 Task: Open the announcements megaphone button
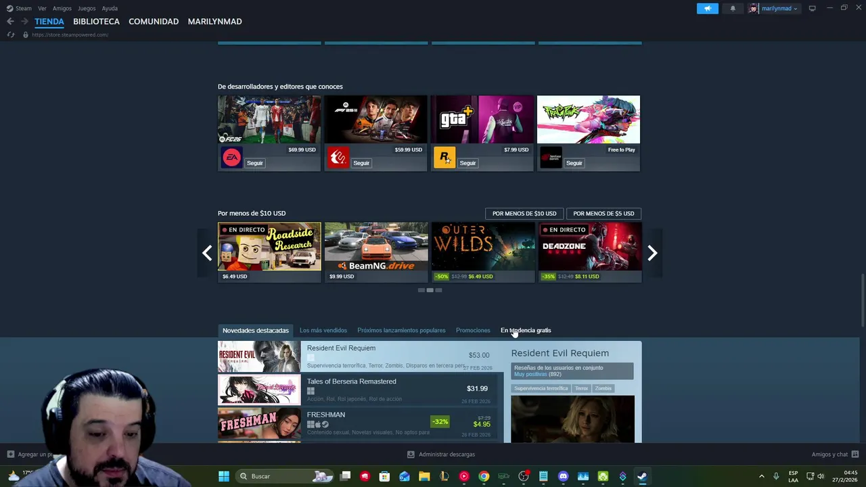click(707, 8)
